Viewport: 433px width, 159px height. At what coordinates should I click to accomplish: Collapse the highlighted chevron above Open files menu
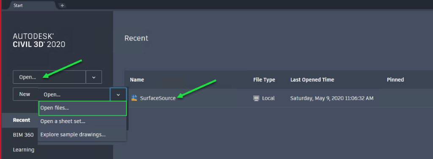click(x=118, y=95)
